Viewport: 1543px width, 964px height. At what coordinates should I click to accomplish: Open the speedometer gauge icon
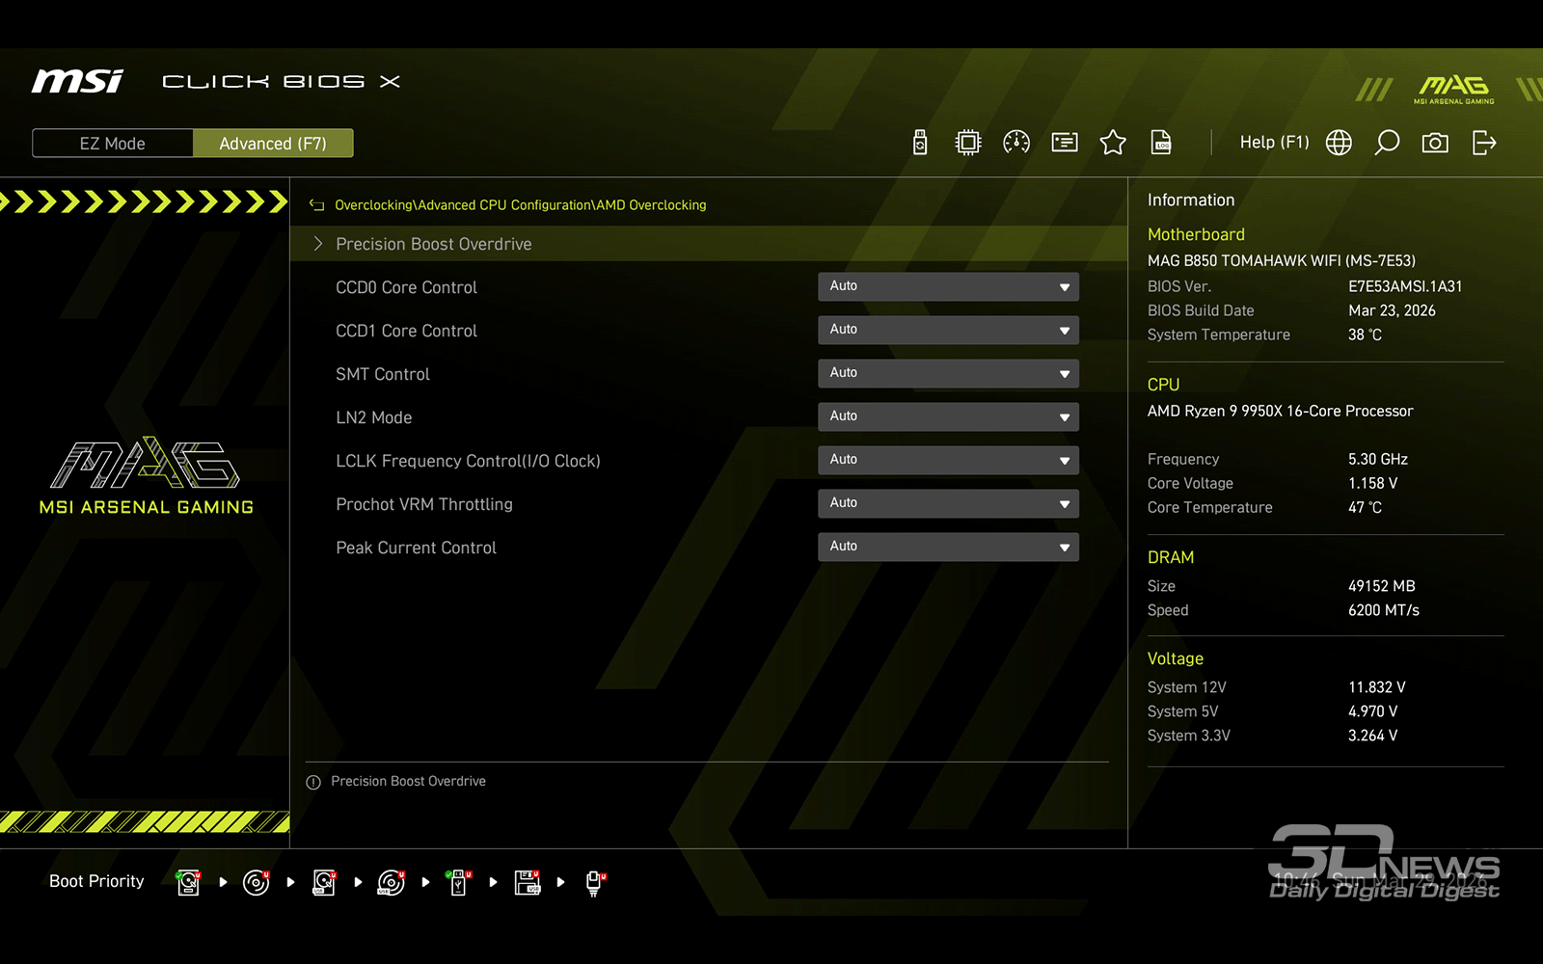pyautogui.click(x=1016, y=143)
